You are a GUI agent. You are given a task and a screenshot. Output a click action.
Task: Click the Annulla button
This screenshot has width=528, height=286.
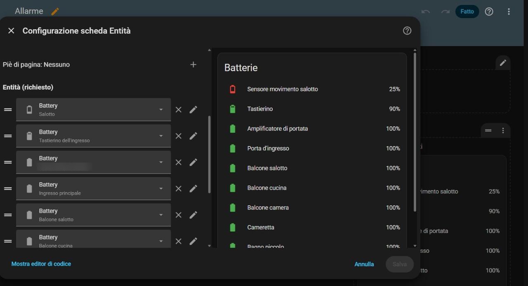[x=364, y=264]
